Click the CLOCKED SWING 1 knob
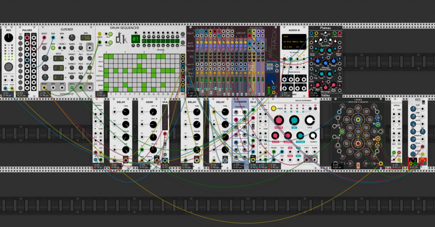435x227 pixels. tap(72, 59)
